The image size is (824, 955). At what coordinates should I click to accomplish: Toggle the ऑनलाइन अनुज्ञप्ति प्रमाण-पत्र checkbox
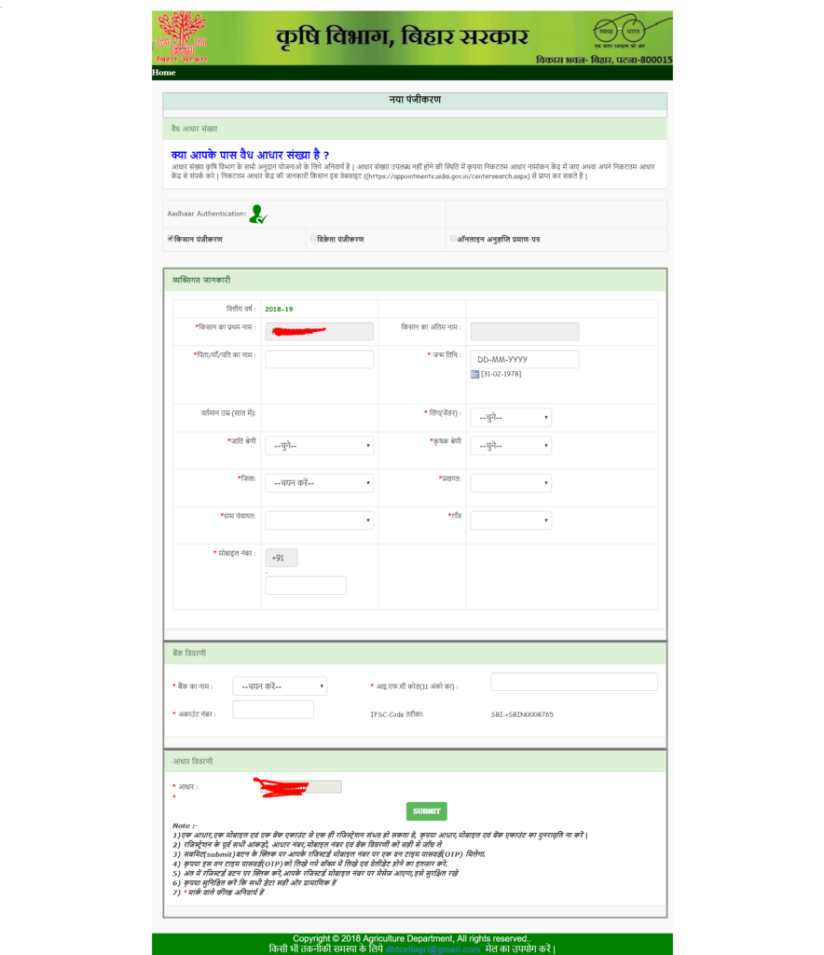click(453, 238)
